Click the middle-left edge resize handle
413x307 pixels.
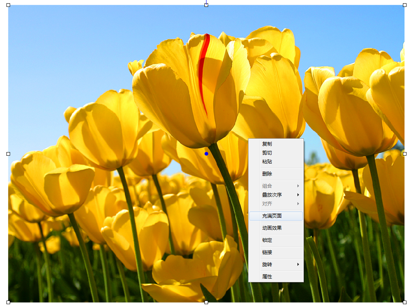pyautogui.click(x=8, y=154)
